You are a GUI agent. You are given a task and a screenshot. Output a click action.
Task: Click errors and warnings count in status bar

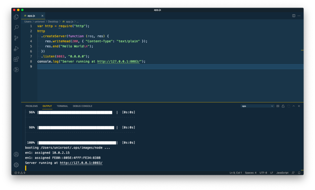[20, 173]
